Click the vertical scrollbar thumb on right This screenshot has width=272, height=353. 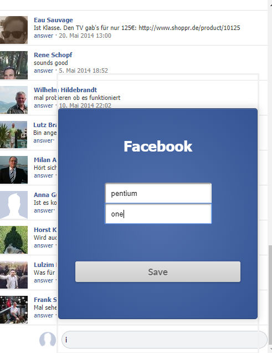click(x=270, y=295)
